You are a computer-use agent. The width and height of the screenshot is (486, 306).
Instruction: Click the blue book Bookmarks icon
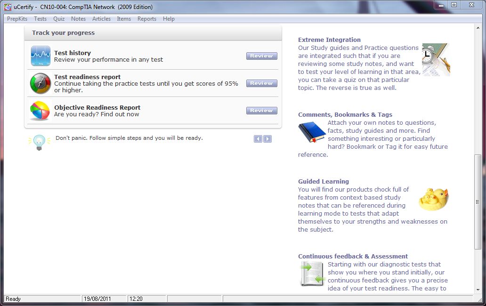tap(312, 132)
